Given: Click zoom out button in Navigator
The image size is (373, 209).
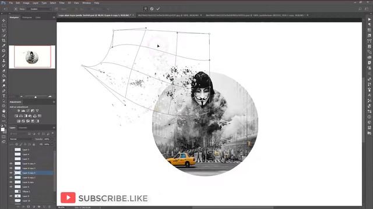Looking at the screenshot, I should (x=21, y=97).
